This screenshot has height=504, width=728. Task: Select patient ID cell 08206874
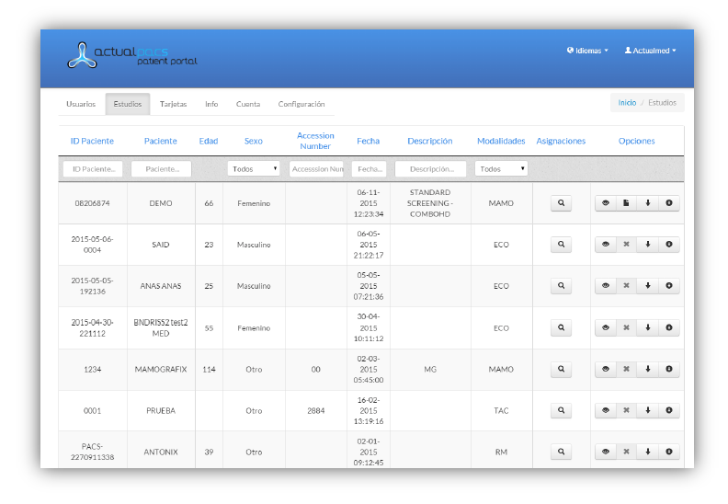coord(93,203)
